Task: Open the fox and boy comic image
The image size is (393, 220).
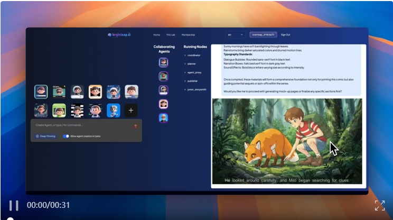Action: [x=287, y=142]
